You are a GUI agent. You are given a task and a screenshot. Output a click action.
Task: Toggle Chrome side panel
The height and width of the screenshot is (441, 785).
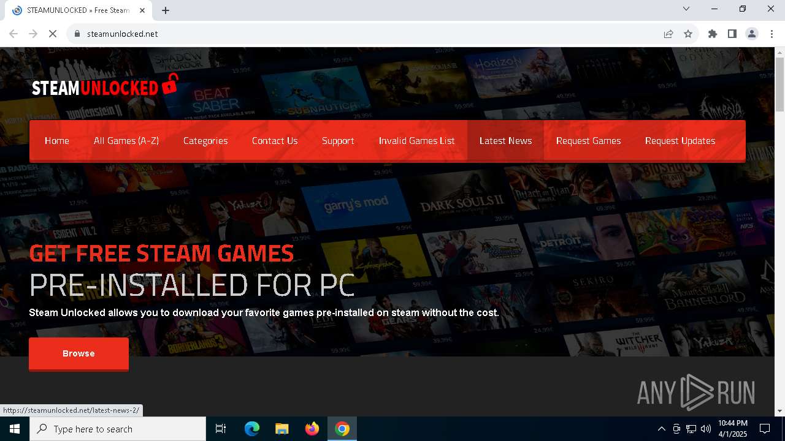(x=732, y=34)
